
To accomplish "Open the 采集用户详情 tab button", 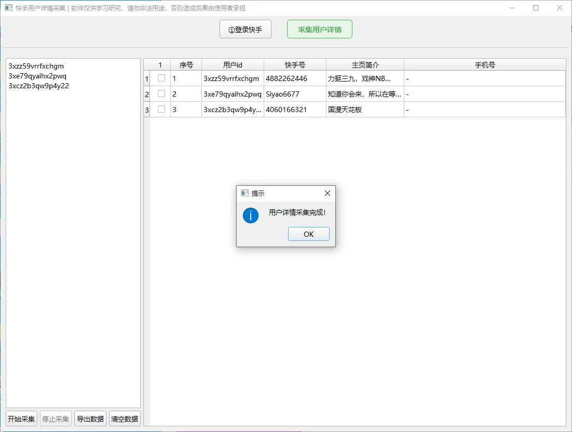I will coord(320,29).
